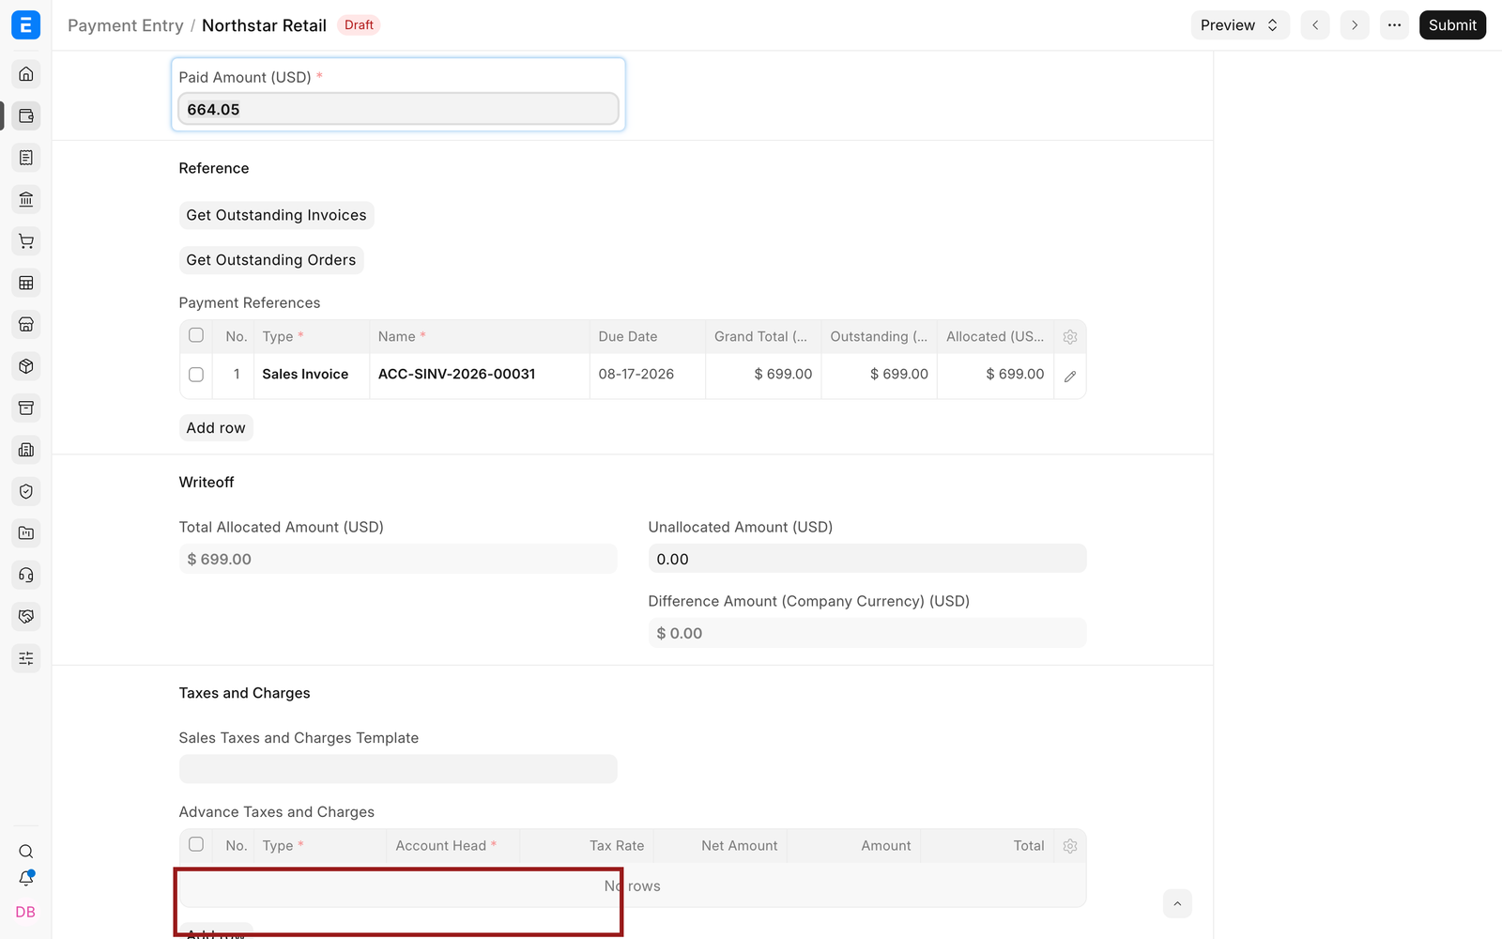Open the Preview dropdown
This screenshot has width=1502, height=939.
pos(1240,25)
